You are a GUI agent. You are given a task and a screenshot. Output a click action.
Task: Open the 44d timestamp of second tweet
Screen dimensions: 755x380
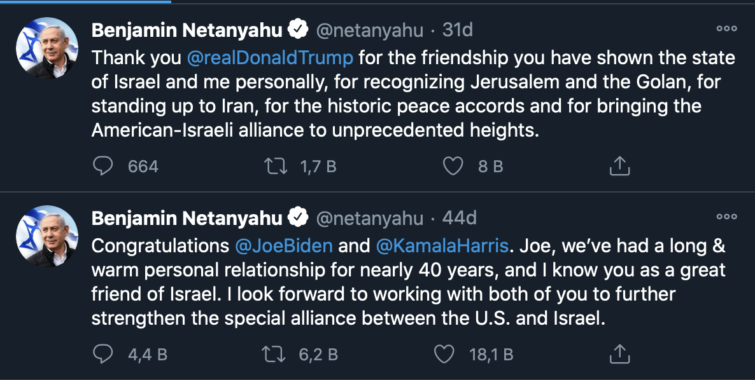(459, 218)
